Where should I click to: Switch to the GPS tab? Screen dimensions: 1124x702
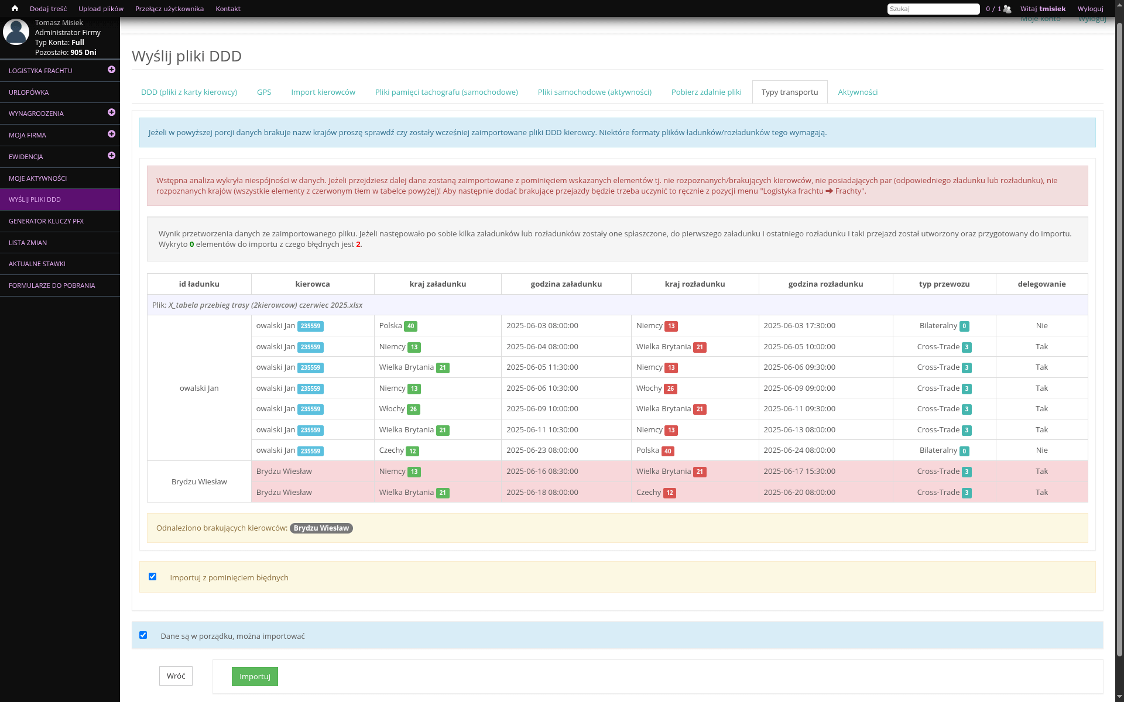click(x=264, y=92)
